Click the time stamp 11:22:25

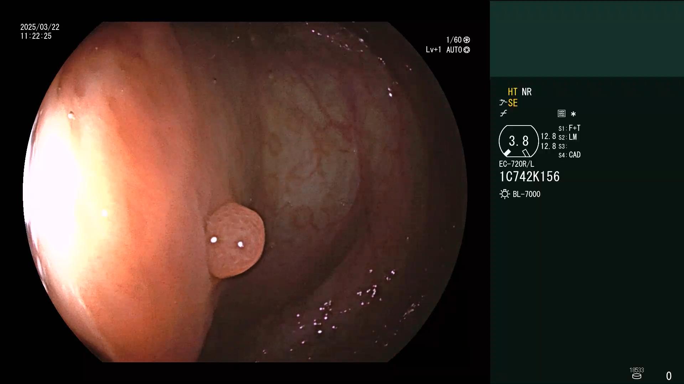[x=36, y=36]
